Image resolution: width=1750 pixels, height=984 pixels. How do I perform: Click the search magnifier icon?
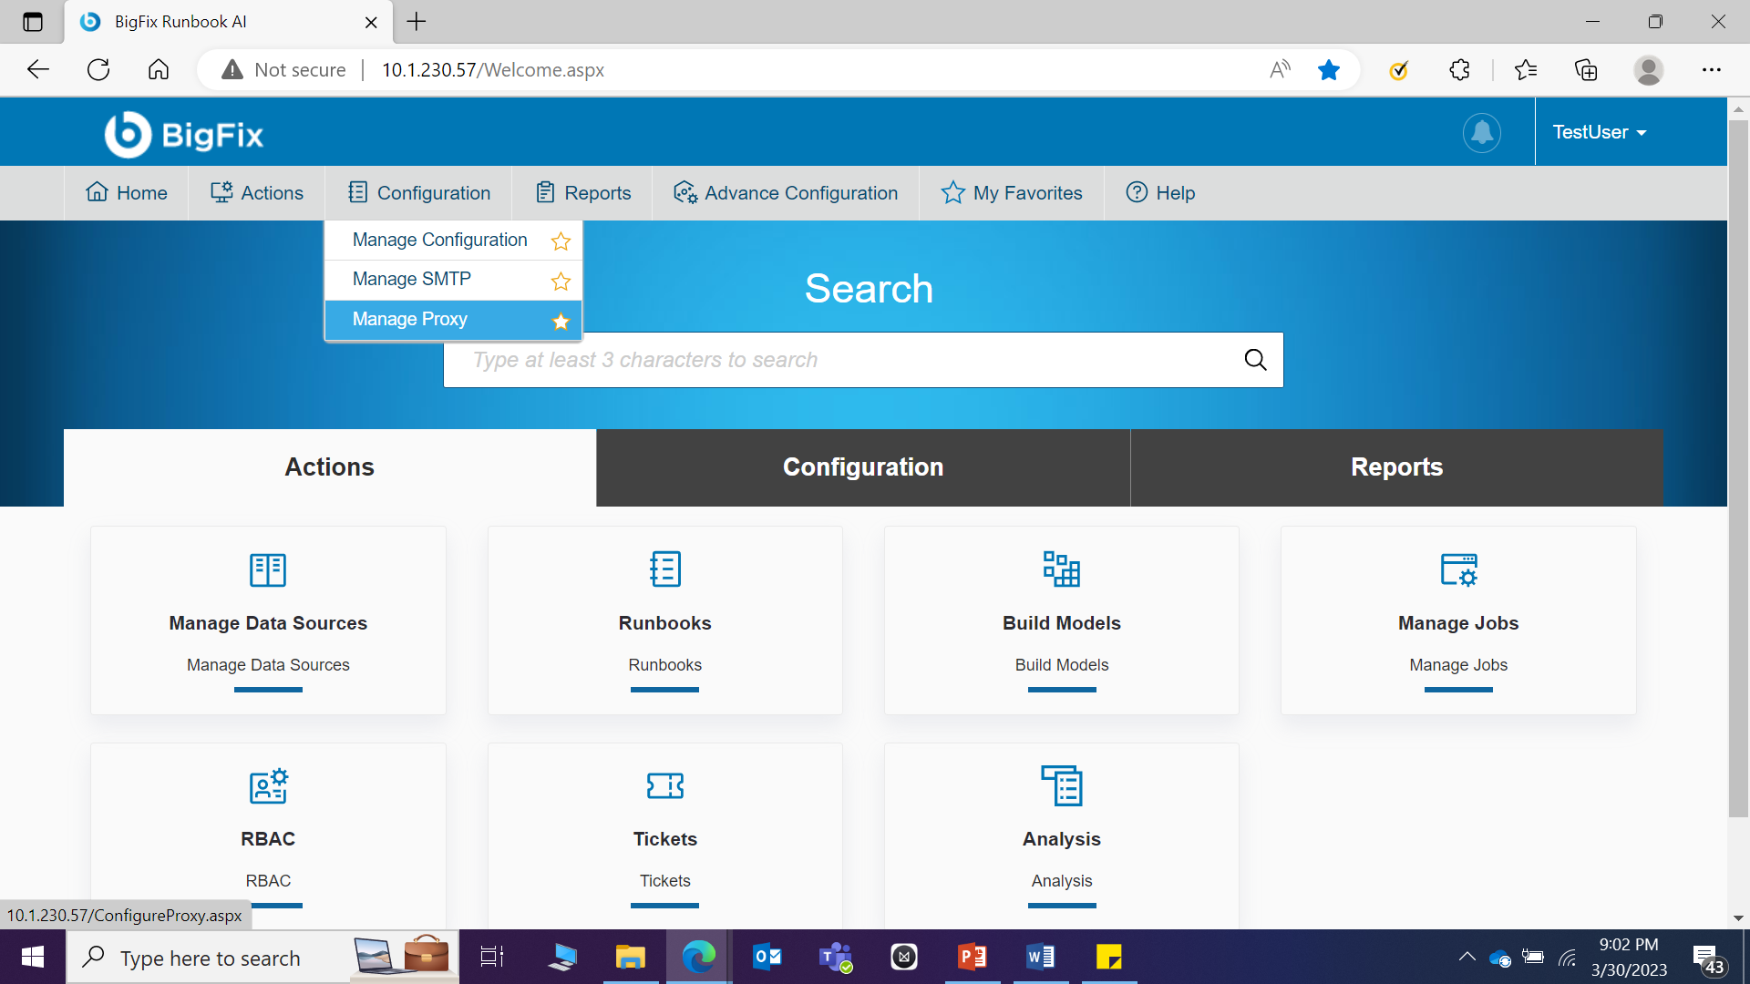click(x=1255, y=360)
